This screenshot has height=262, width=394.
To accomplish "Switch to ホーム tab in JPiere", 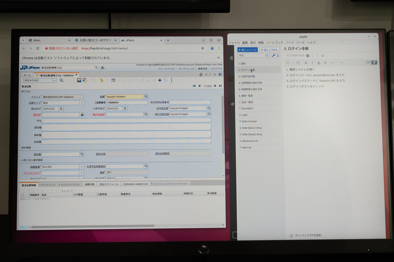I will [x=27, y=75].
